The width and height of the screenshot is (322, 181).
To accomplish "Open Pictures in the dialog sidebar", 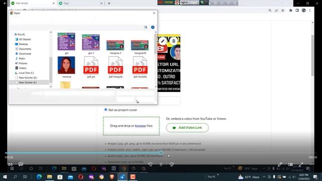I will (x=21, y=63).
